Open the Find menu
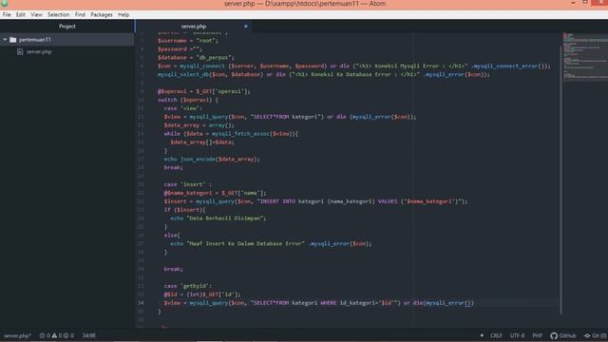 80,15
